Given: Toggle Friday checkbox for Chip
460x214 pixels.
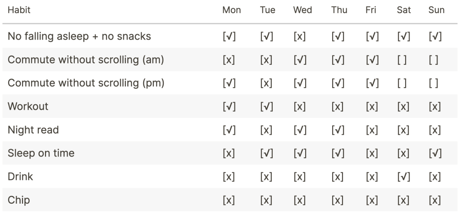Looking at the screenshot, I should [371, 200].
